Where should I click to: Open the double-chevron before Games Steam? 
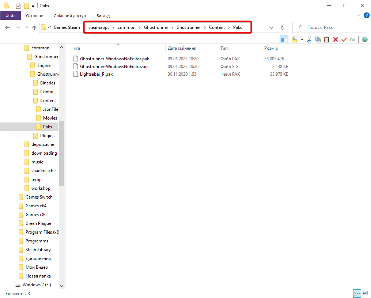(49, 27)
